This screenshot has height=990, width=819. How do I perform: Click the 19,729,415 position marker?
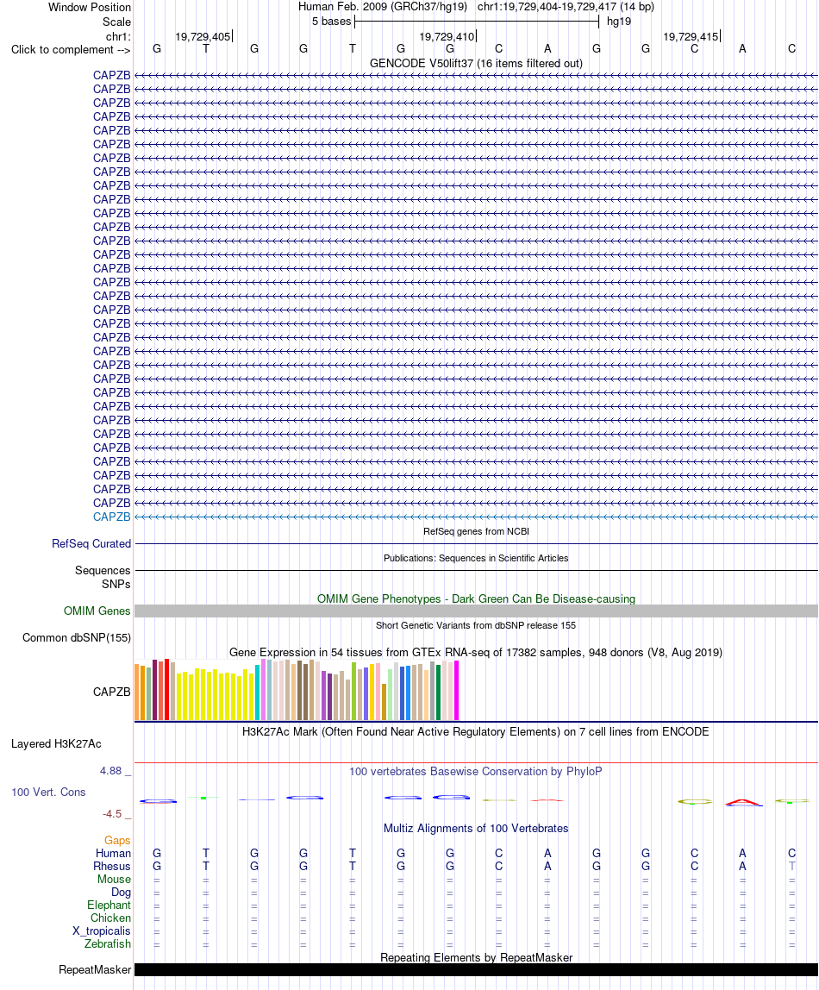(691, 36)
